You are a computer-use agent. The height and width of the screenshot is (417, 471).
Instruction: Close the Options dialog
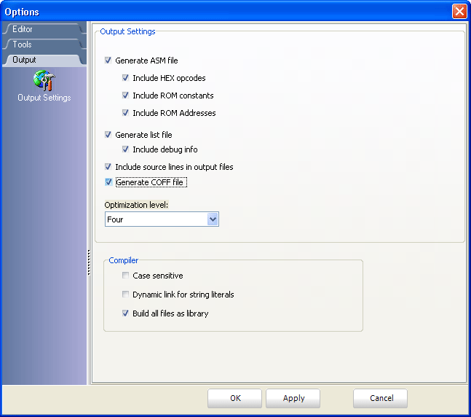point(459,12)
